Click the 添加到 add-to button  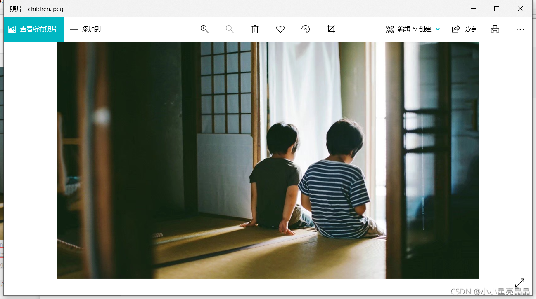click(x=85, y=29)
